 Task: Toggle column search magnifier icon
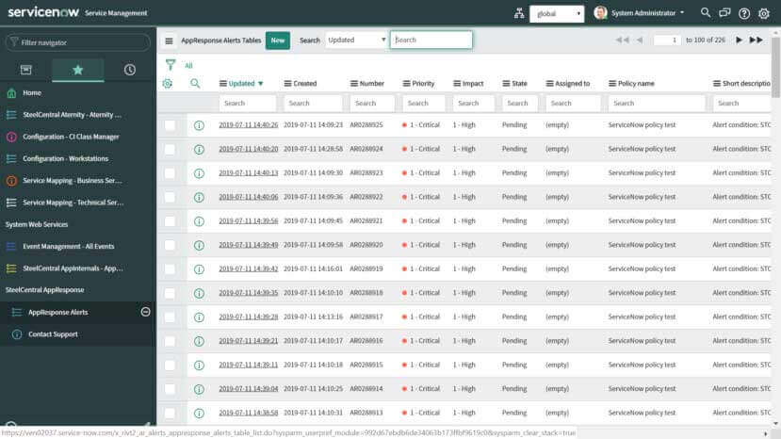tap(195, 83)
